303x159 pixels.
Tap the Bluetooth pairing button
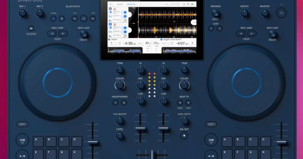pos(53,19)
